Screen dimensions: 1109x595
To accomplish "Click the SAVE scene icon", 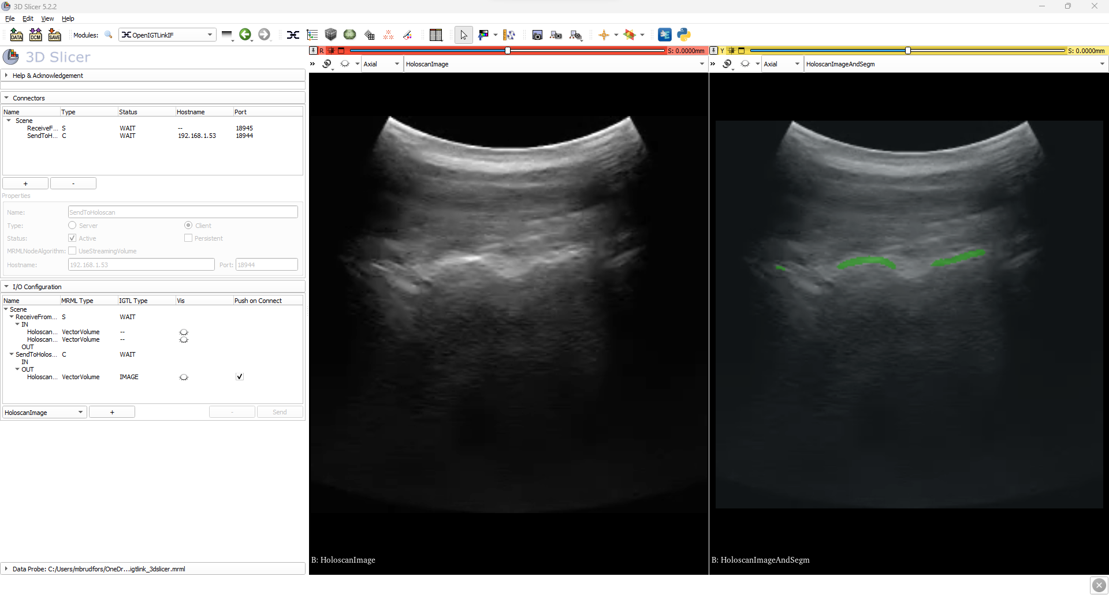I will click(54, 35).
